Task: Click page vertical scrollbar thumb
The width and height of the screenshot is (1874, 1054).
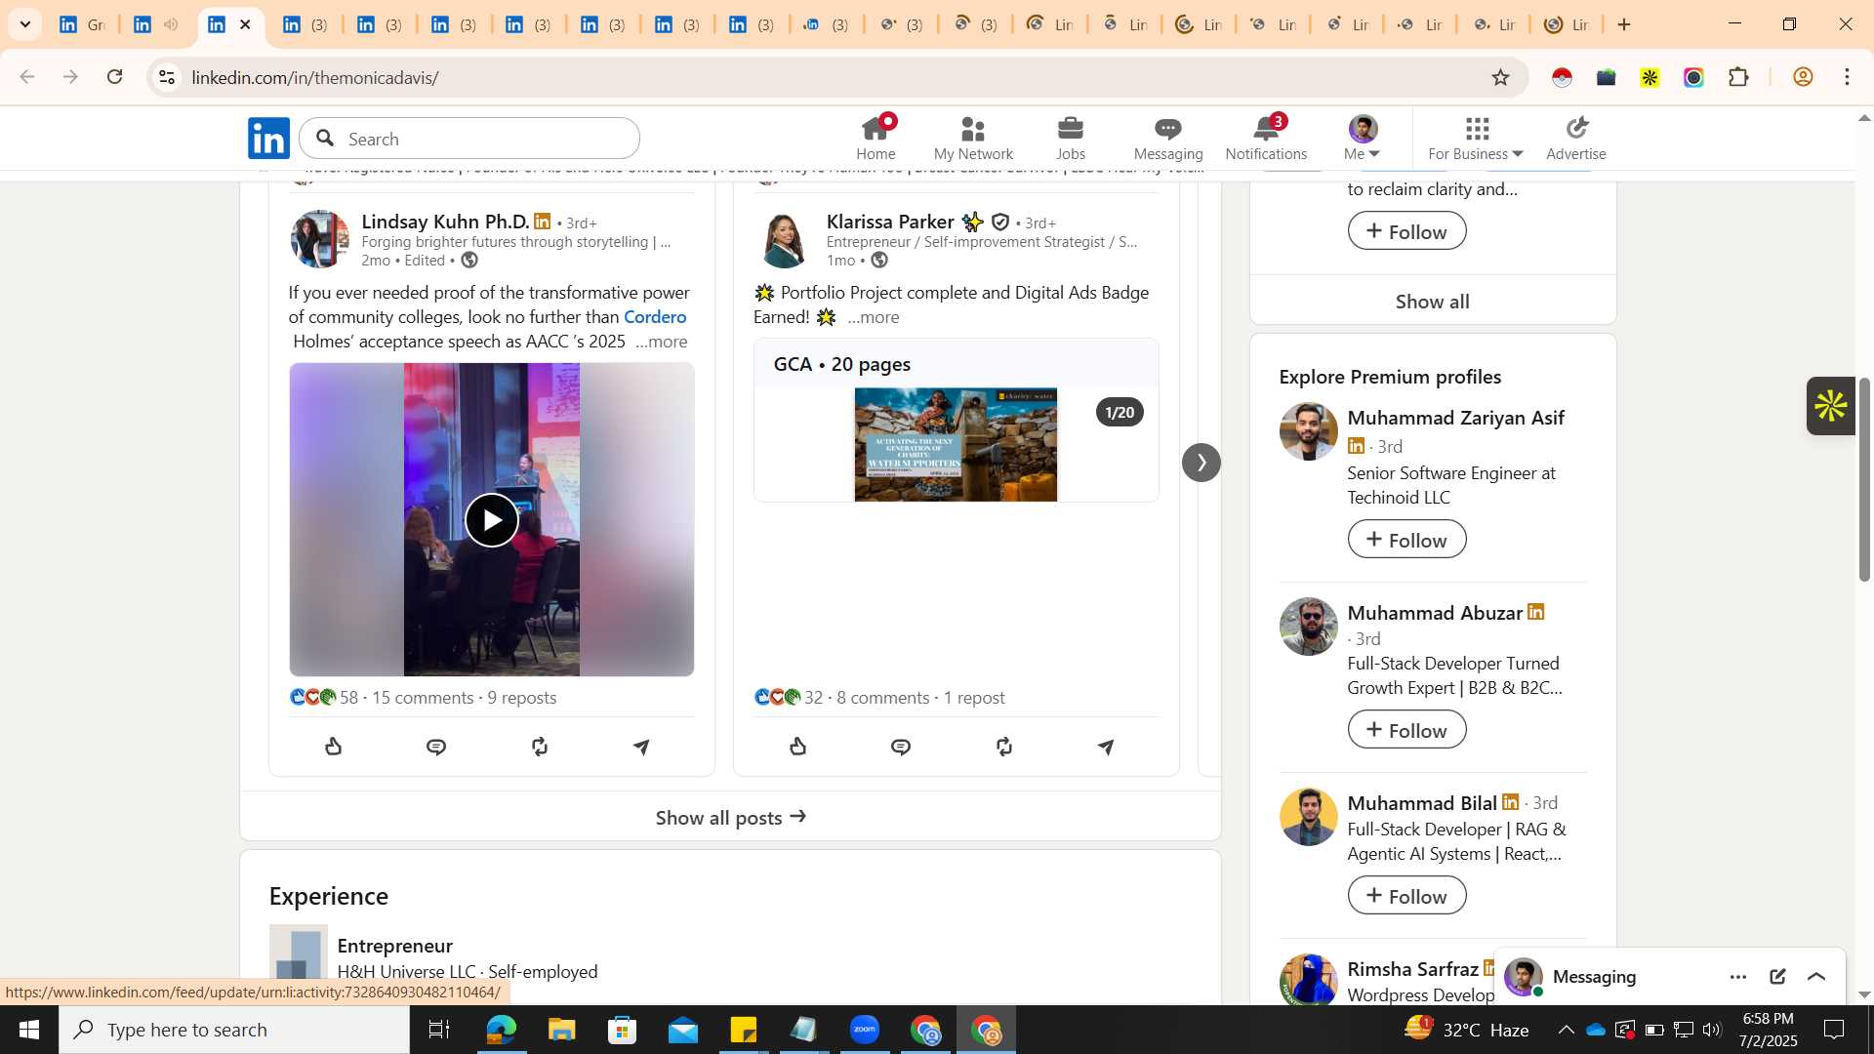Action: click(1864, 479)
